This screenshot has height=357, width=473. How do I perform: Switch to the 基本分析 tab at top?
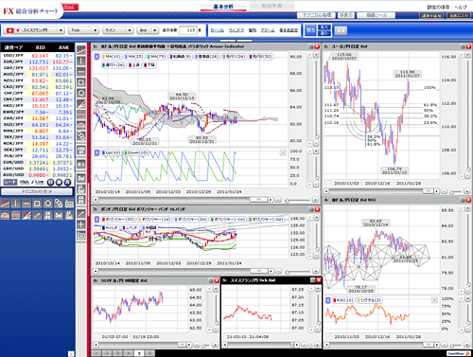(223, 7)
